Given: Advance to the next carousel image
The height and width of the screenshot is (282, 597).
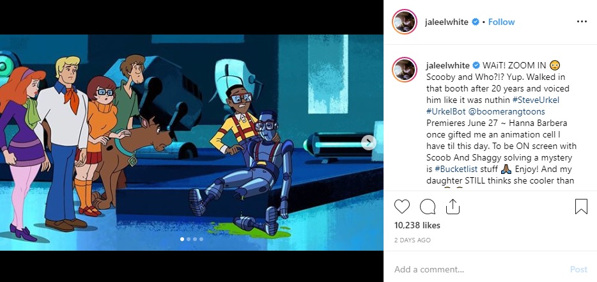Looking at the screenshot, I should point(368,143).
